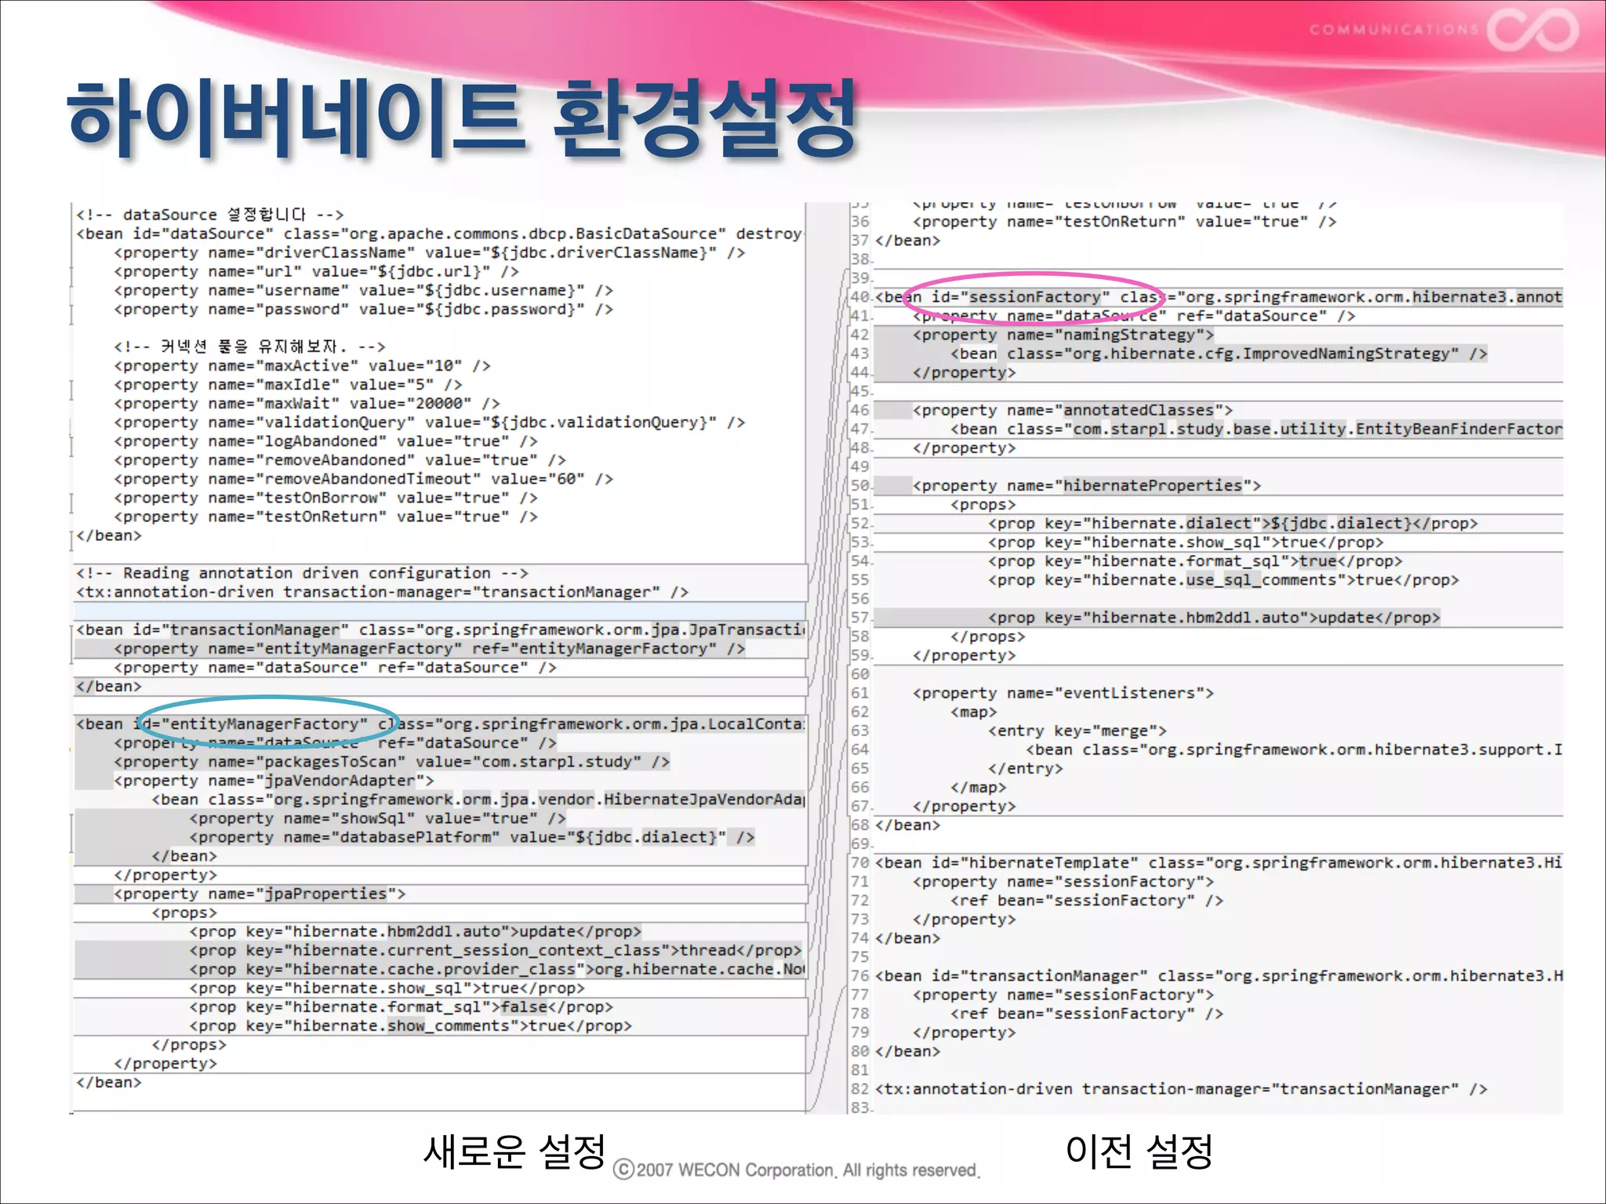Viewport: 1606px width, 1204px height.
Task: Click the COMMUNICATIONS text in header
Action: [1393, 30]
